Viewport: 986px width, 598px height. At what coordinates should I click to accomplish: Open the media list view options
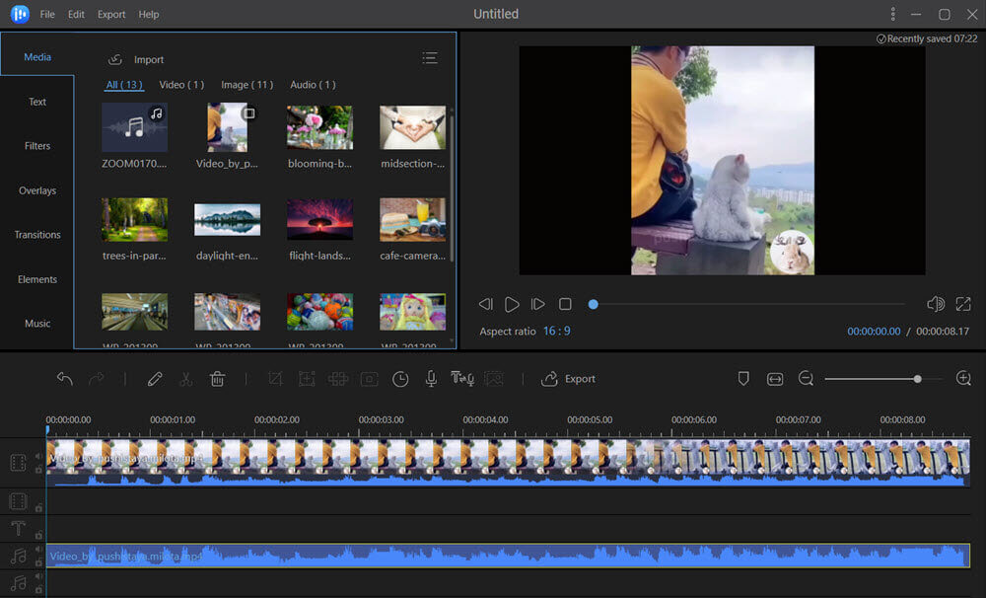(x=430, y=59)
